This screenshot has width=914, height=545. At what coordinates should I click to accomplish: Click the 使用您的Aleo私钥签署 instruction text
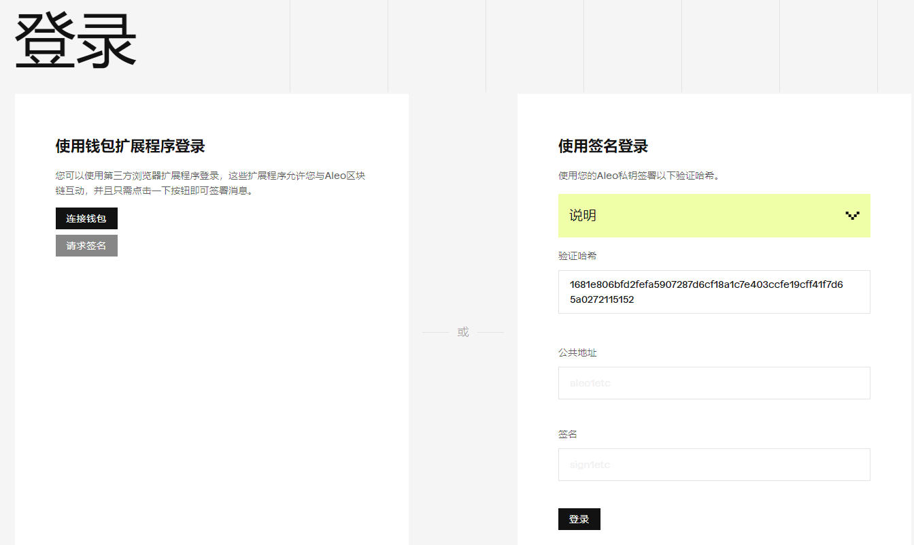639,176
